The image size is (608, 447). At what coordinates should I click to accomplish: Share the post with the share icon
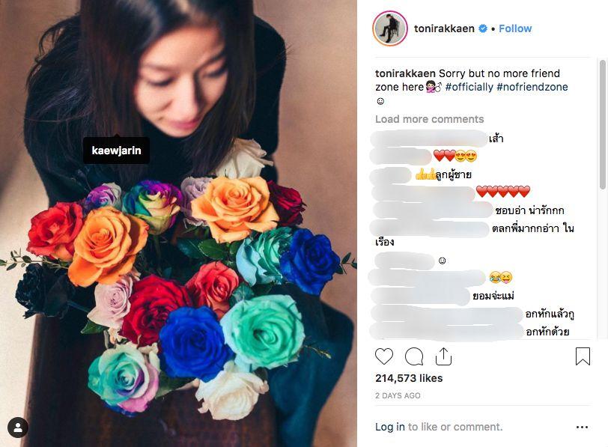pos(443,356)
